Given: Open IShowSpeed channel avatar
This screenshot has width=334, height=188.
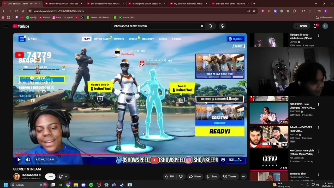Looking at the screenshot, I should pyautogui.click(x=17, y=177).
